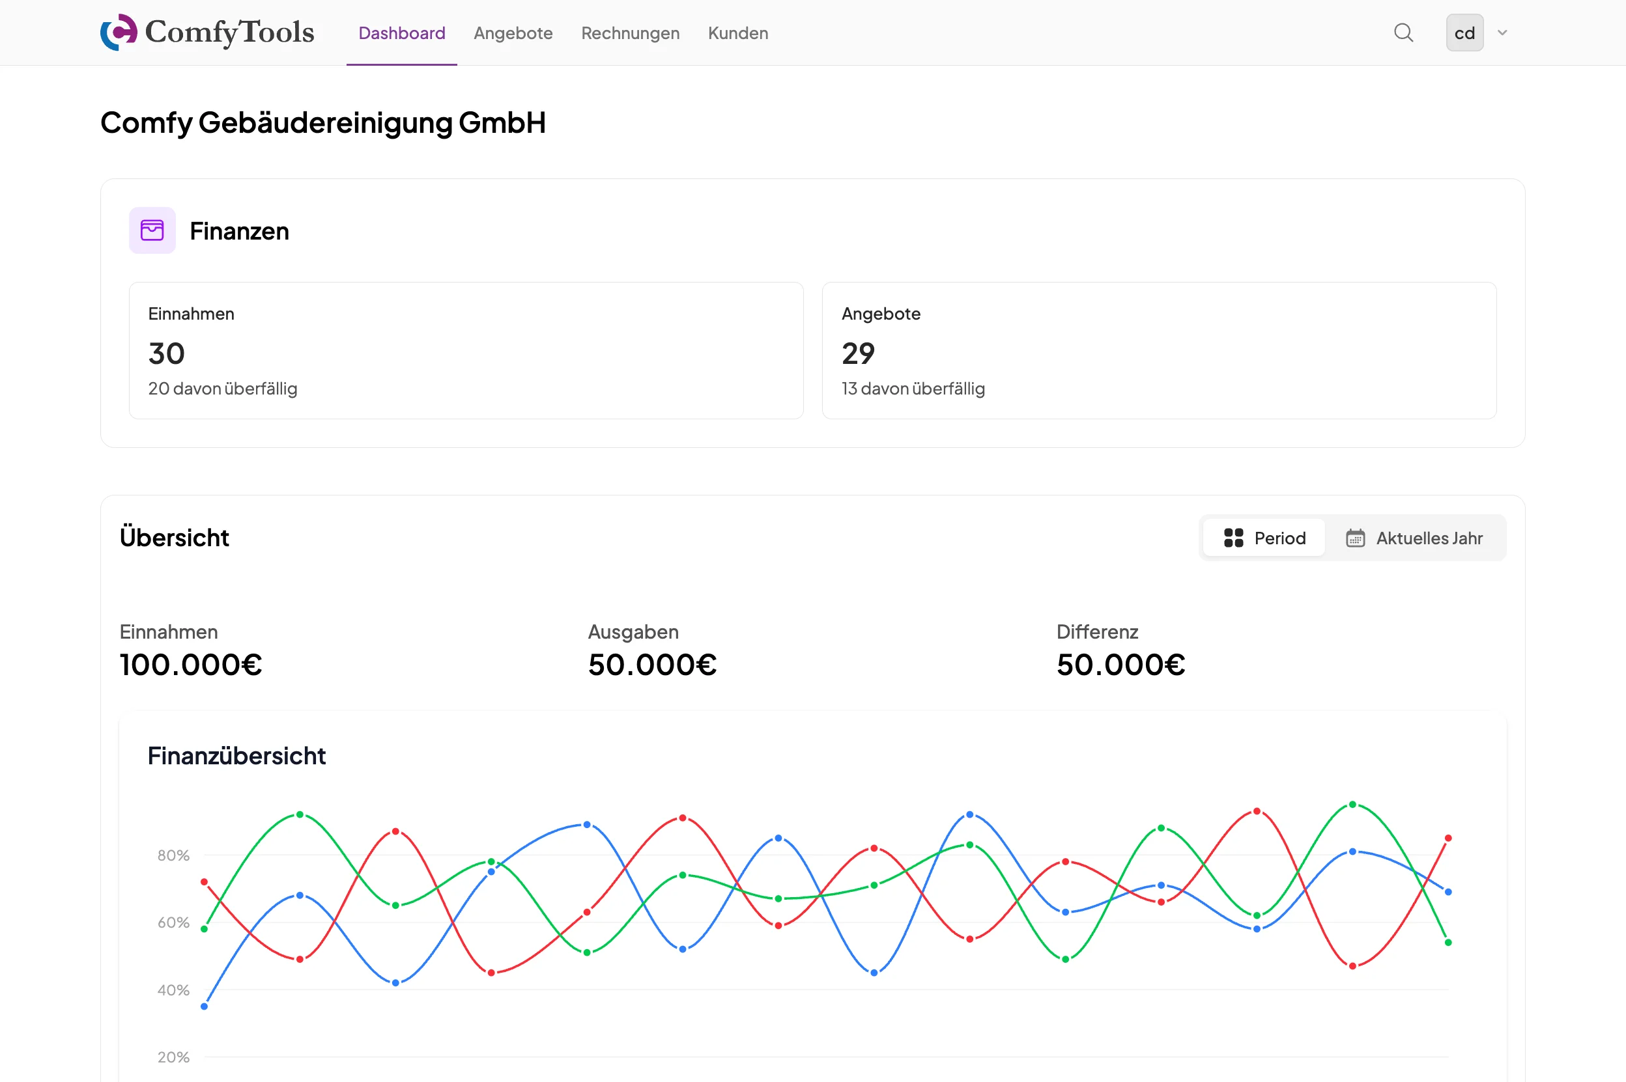Click the ComfyTools brand name text
Screen dimensions: 1626x1082
point(229,33)
